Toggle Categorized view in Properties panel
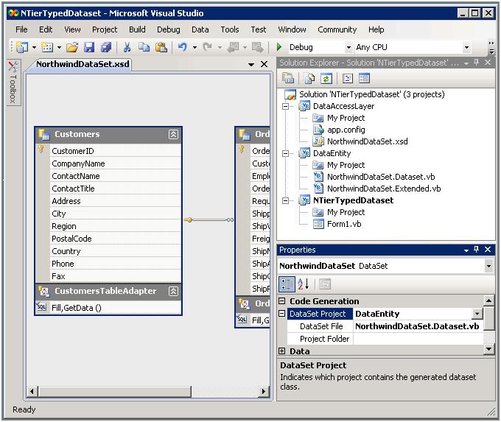 click(287, 284)
